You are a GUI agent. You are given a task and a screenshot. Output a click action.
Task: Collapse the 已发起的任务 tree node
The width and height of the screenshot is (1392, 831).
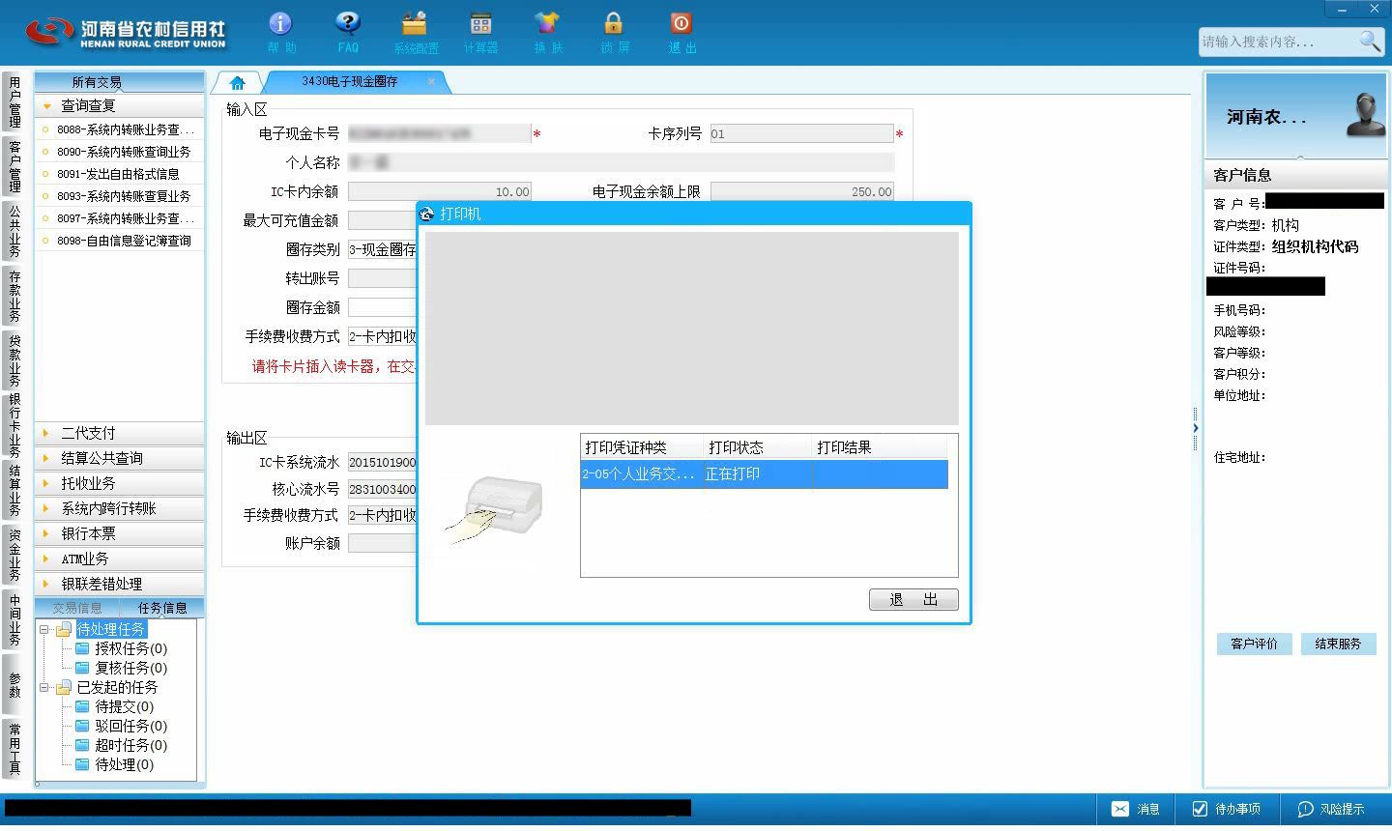coord(44,688)
